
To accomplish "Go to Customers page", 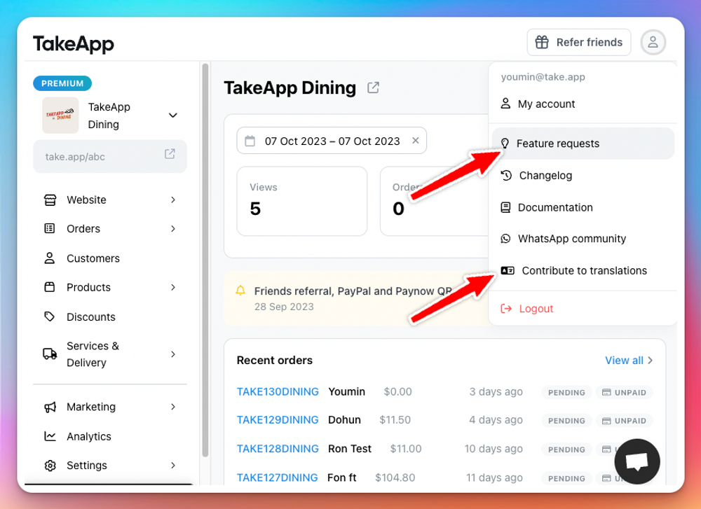I will tap(93, 258).
